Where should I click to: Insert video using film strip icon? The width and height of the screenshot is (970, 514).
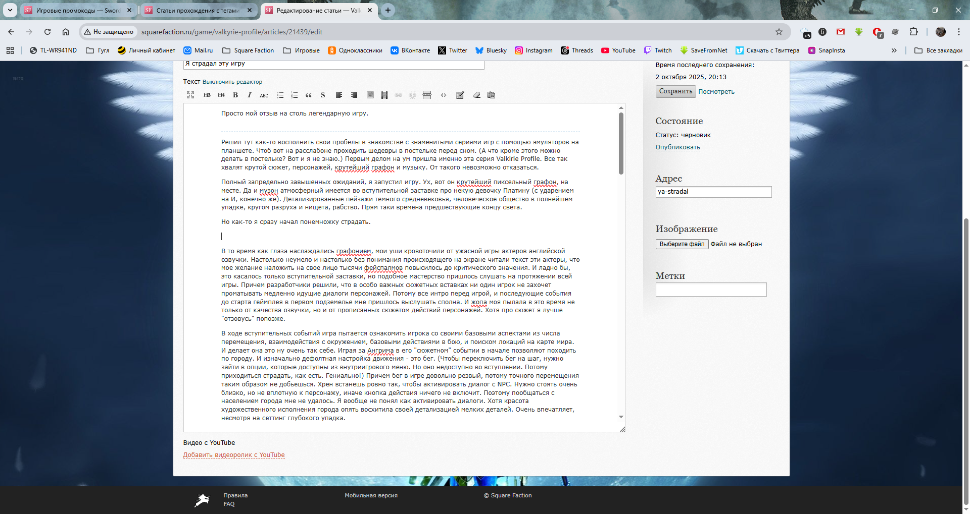point(384,95)
